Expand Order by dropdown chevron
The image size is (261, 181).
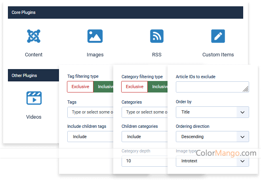pyautogui.click(x=242, y=112)
